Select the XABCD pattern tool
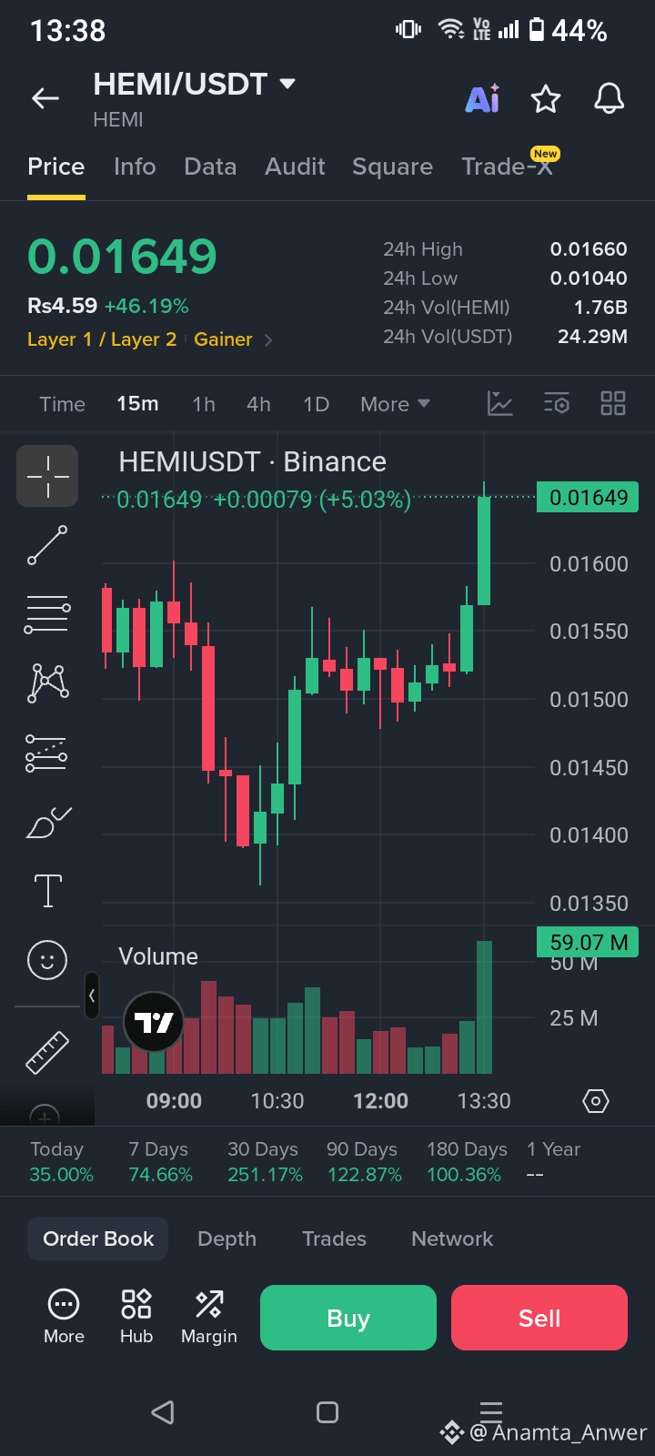655x1456 pixels. click(48, 682)
